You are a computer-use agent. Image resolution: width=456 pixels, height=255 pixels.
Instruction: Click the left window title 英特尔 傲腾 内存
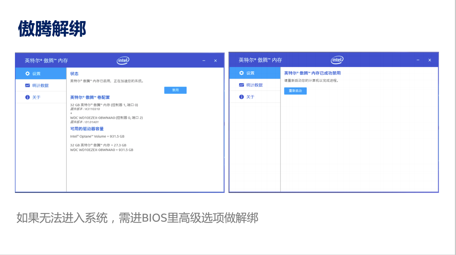coord(46,61)
